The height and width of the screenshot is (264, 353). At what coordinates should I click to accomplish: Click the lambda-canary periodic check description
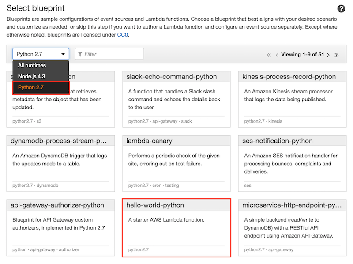pos(174,160)
